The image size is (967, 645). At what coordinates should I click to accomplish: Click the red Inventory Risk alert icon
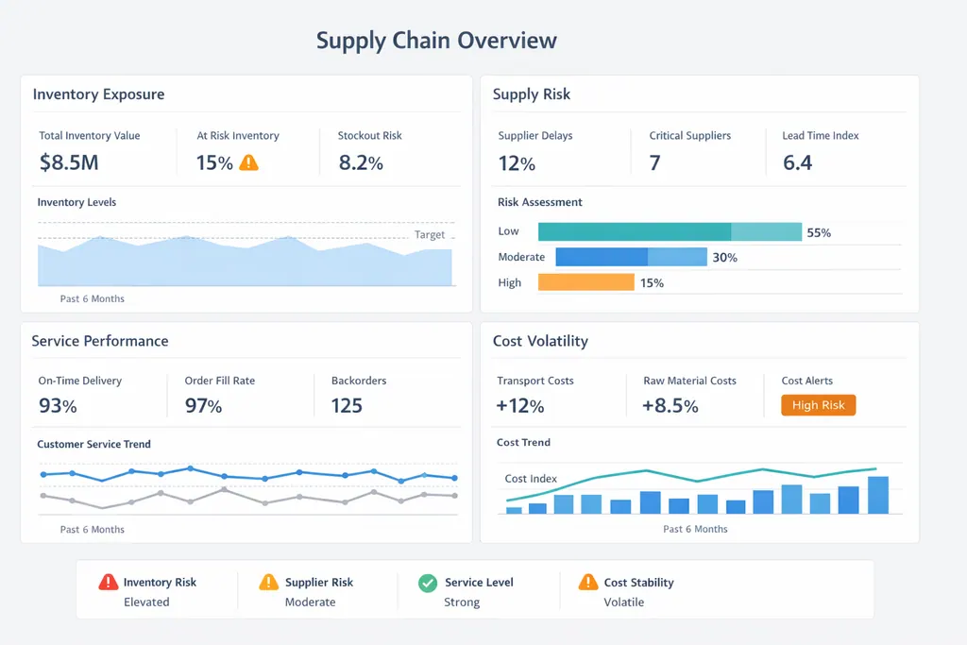point(109,583)
